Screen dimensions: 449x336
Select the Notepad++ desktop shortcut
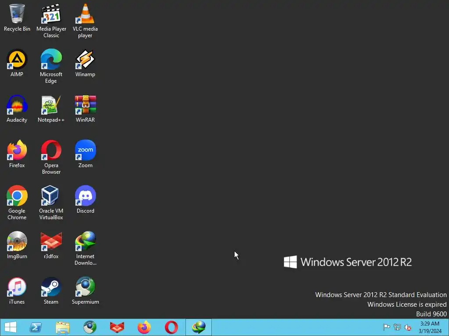point(51,108)
